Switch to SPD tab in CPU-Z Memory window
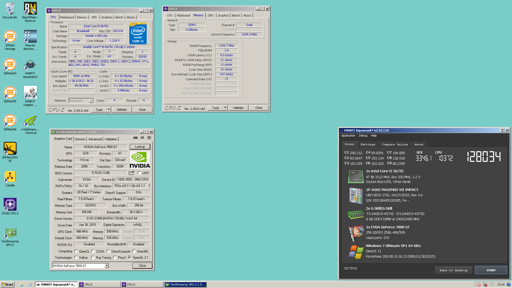The image size is (512, 288). (211, 15)
